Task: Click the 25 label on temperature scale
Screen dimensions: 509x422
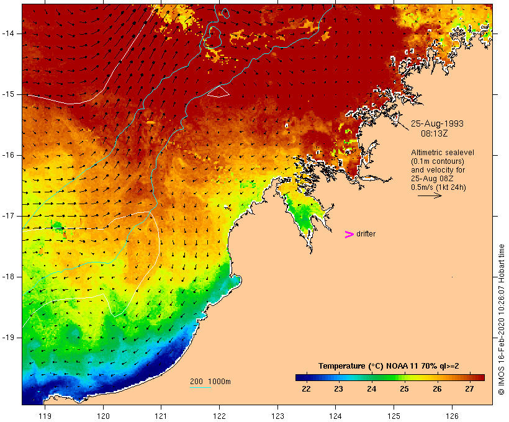Action: coord(404,389)
